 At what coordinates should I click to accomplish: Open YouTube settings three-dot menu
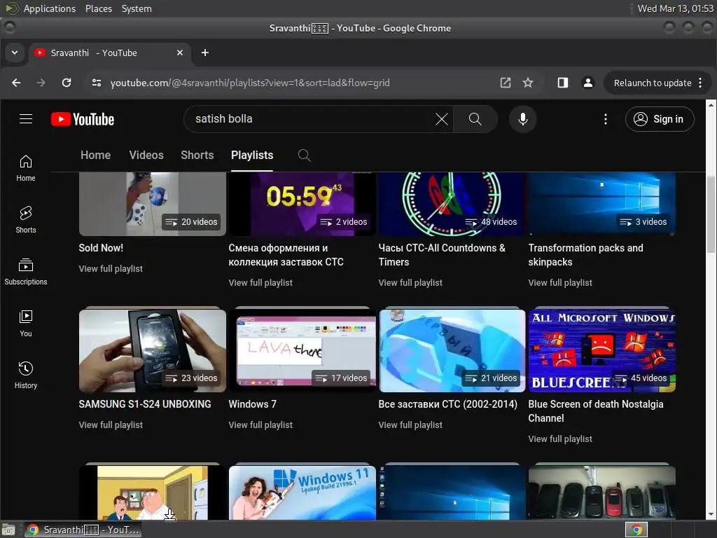click(606, 119)
